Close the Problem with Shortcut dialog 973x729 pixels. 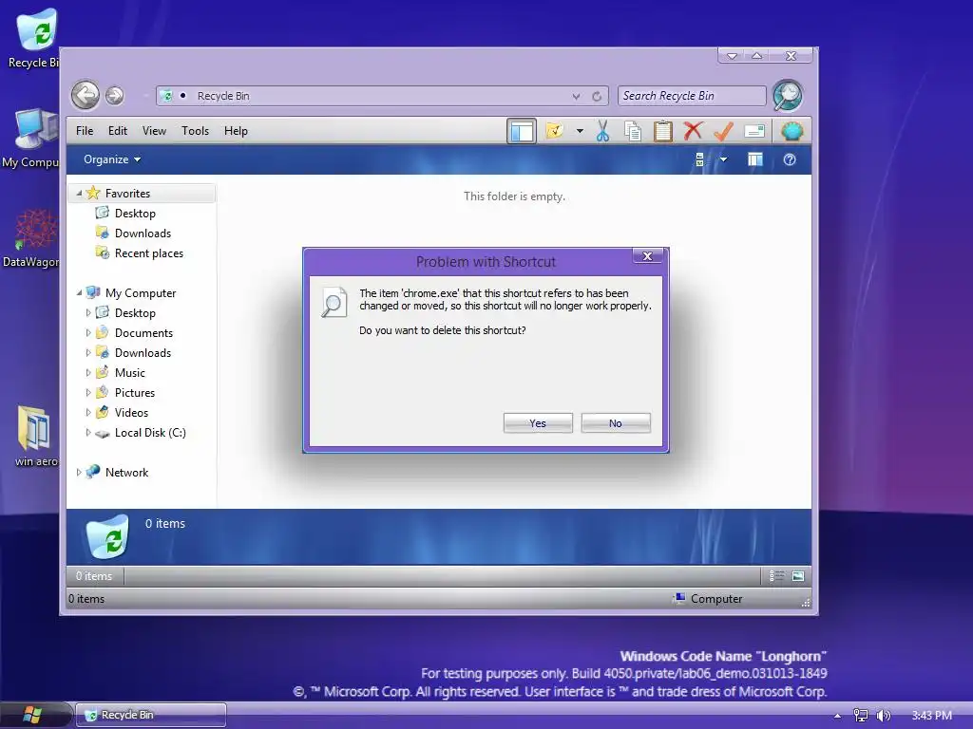(x=647, y=256)
